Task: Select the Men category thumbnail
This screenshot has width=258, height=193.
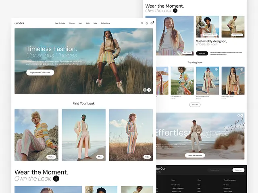Action: point(84,135)
